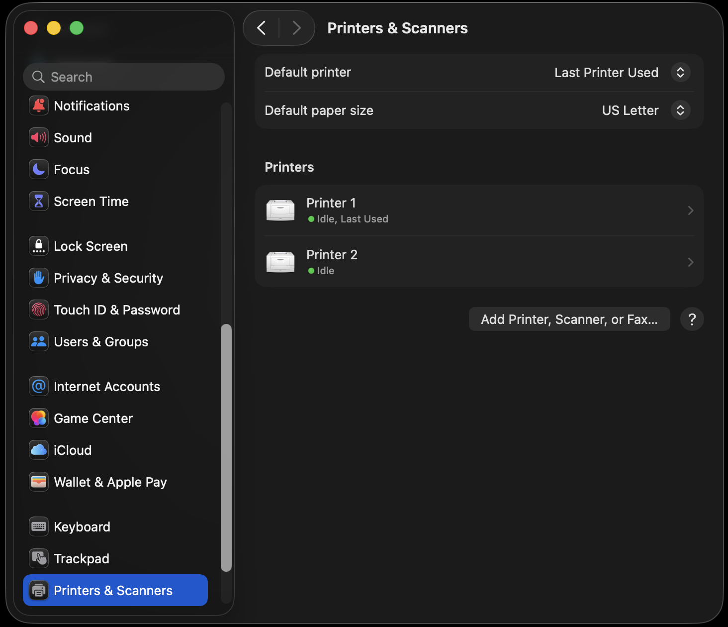This screenshot has height=627, width=728.
Task: Click the Touch ID fingerprint icon
Action: [x=39, y=310]
